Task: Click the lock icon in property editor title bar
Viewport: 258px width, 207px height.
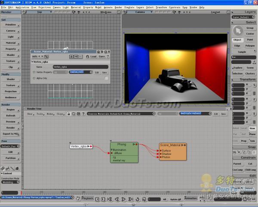Action: click(x=107, y=51)
